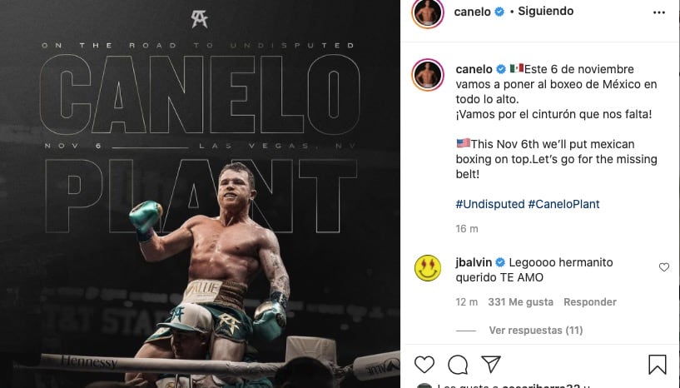
Task: Save the post with the bookmark icon
Action: [658, 365]
